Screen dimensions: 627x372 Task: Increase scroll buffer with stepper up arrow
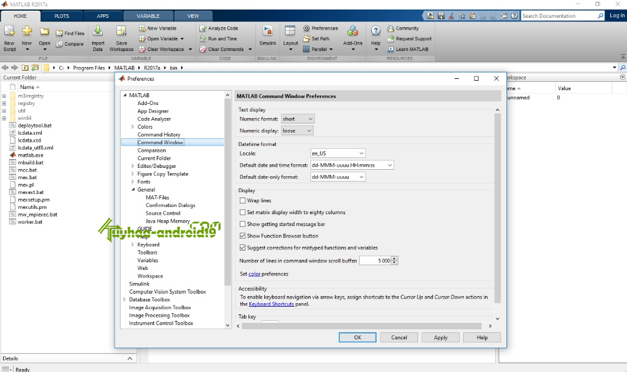[x=394, y=259]
